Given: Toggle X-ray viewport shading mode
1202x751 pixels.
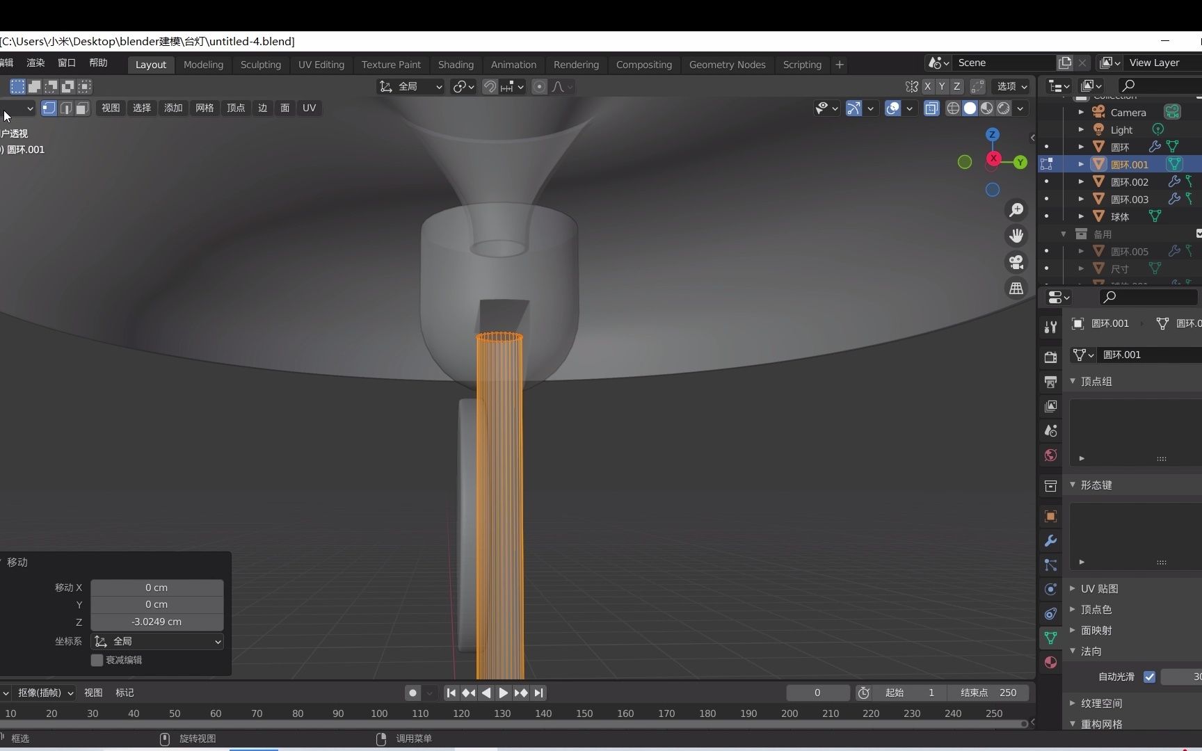Looking at the screenshot, I should 932,108.
